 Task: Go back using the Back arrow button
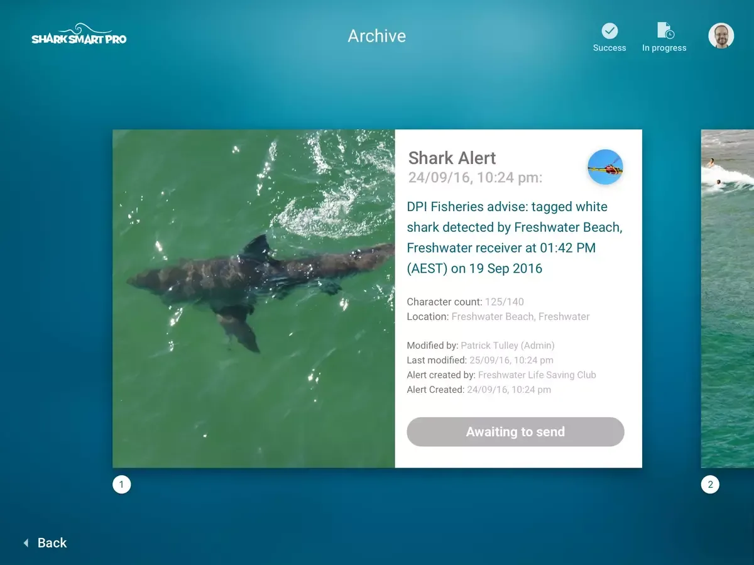(45, 543)
